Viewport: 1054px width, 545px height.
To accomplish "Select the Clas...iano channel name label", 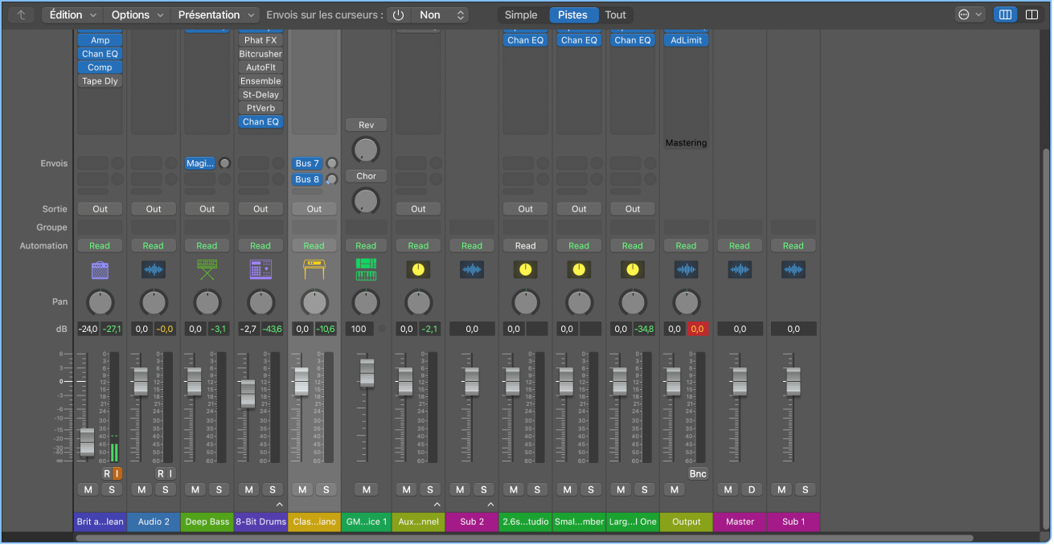I will (314, 522).
